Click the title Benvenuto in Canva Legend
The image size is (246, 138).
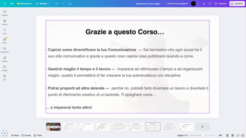[x=148, y=3]
